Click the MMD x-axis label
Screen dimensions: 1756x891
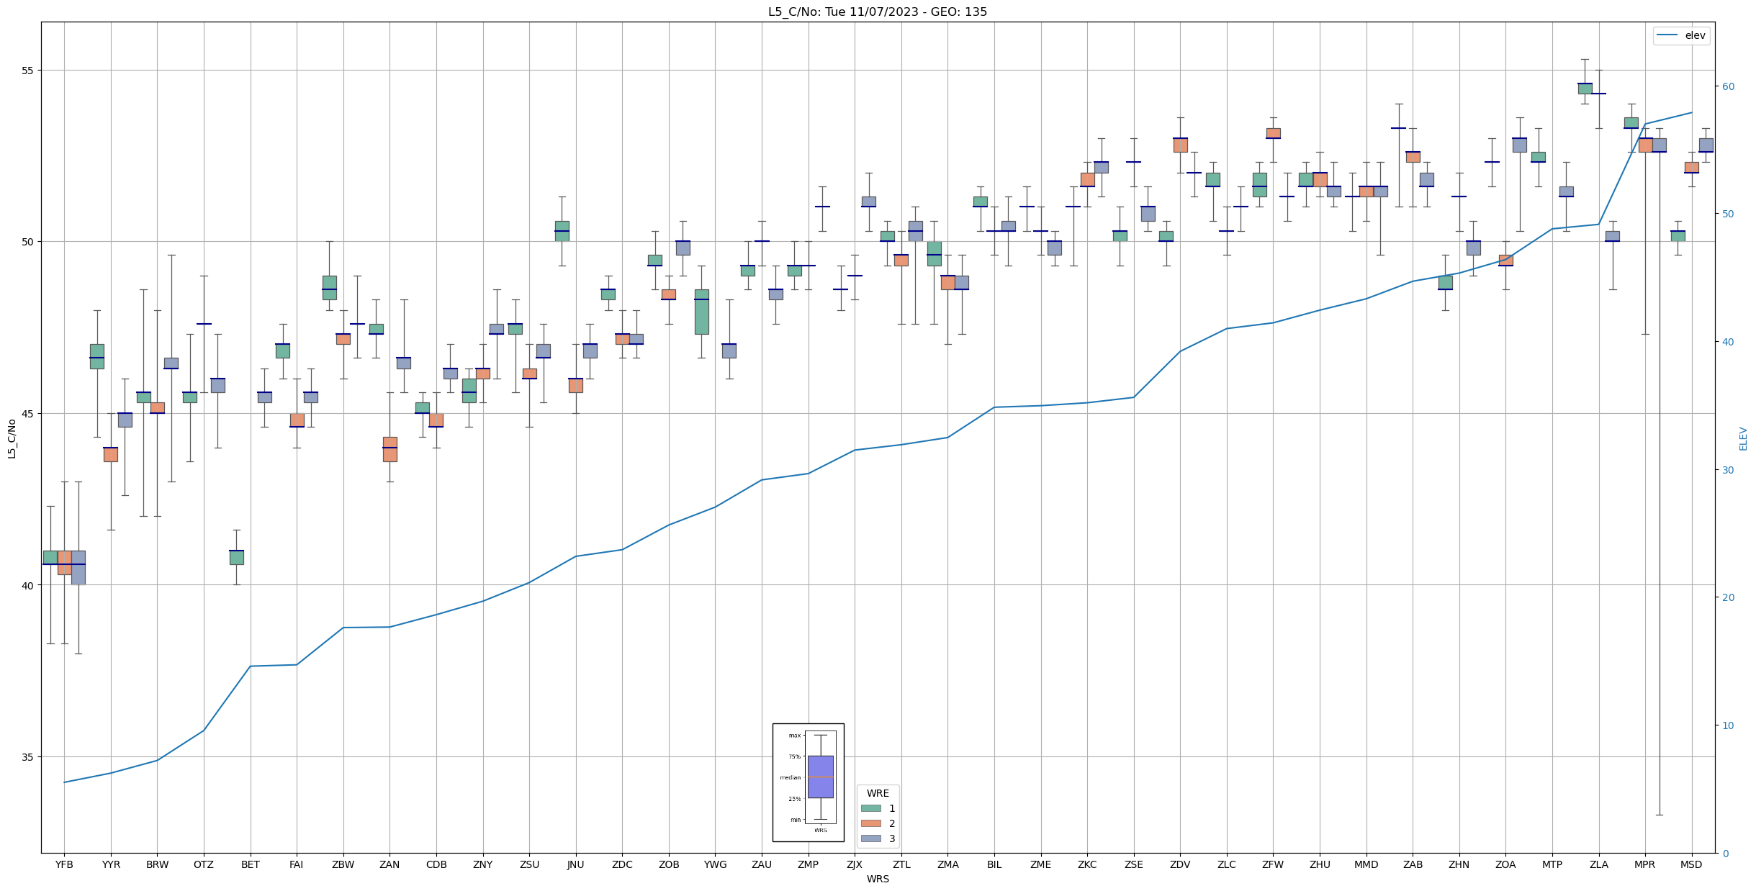point(1366,864)
